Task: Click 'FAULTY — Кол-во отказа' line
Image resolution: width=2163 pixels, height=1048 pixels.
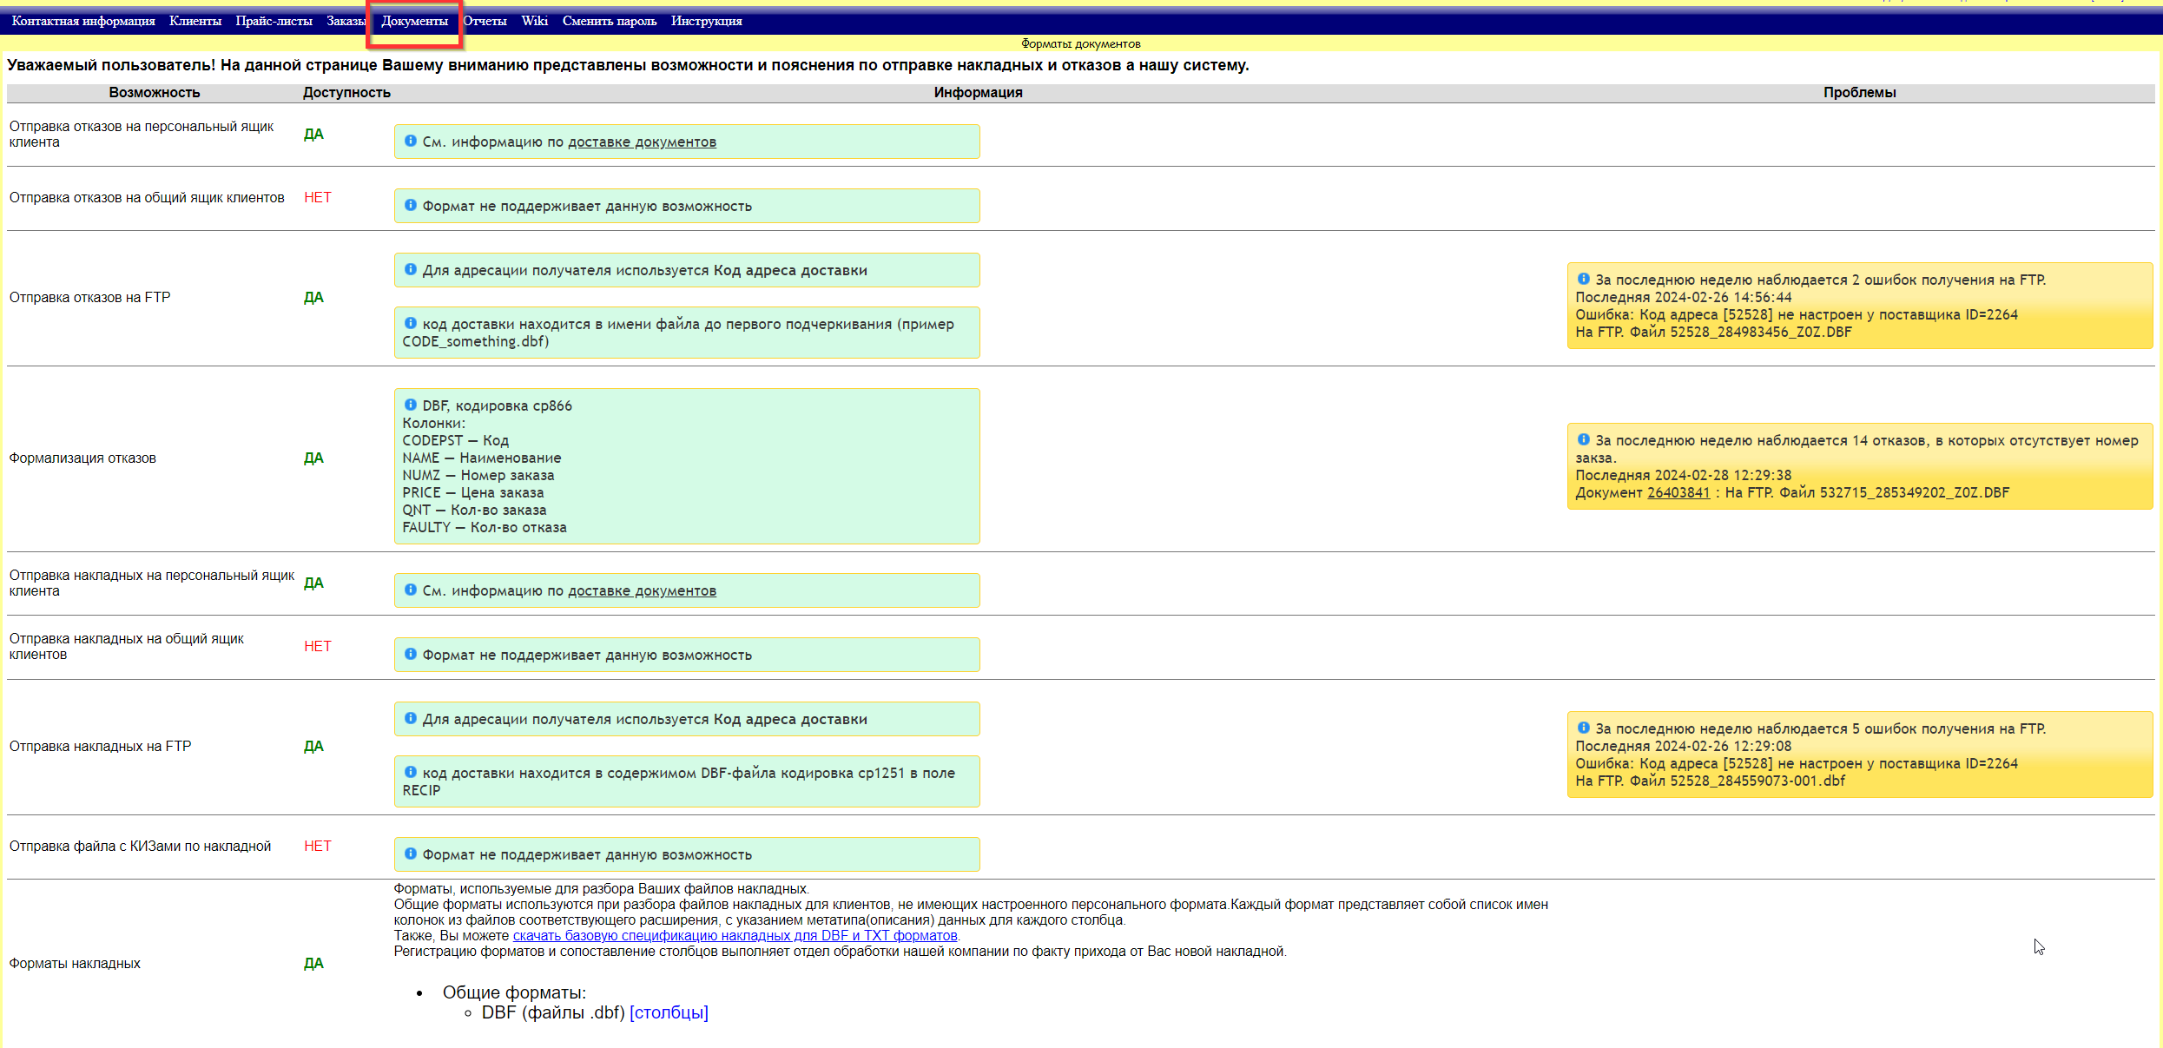Action: point(485,527)
